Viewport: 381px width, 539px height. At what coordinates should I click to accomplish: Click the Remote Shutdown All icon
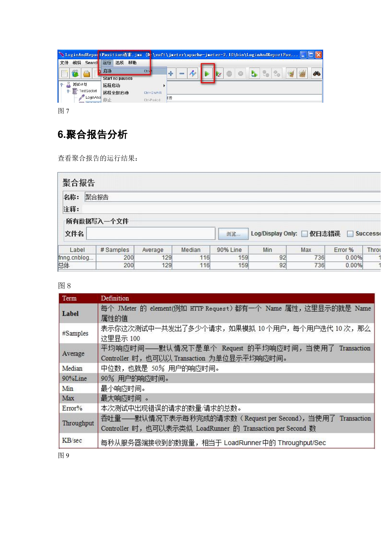[x=277, y=74]
